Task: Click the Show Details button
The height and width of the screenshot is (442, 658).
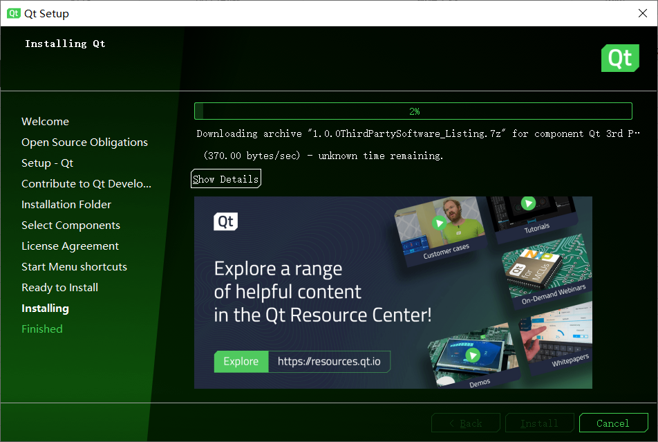Action: (226, 178)
